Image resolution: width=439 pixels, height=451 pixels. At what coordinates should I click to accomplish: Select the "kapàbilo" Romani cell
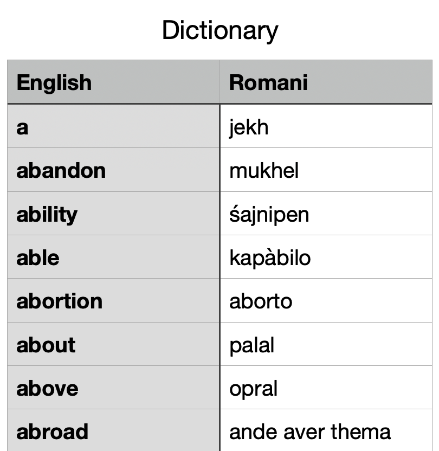(x=325, y=257)
